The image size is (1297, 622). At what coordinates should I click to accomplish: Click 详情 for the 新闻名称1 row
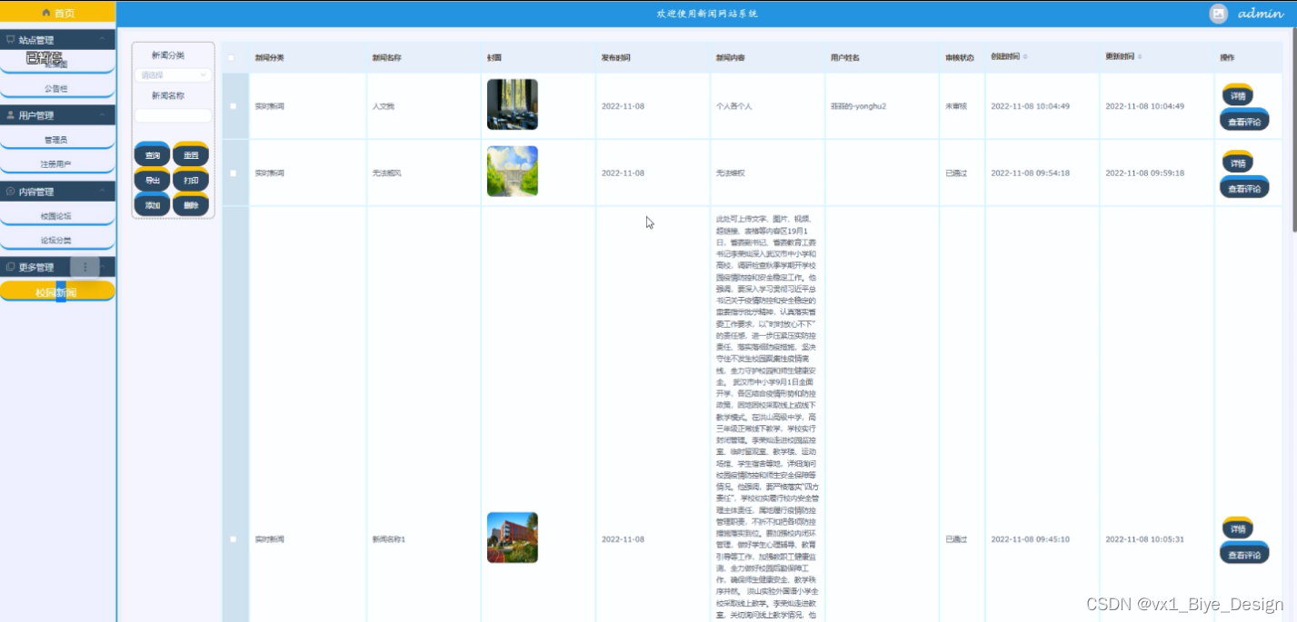click(1237, 528)
